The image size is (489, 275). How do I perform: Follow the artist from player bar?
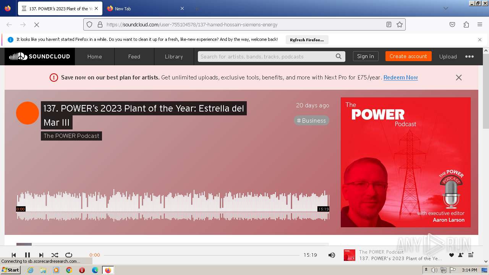[461, 255]
